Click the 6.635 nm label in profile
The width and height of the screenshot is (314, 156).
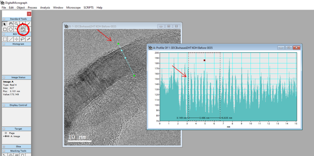227,118
